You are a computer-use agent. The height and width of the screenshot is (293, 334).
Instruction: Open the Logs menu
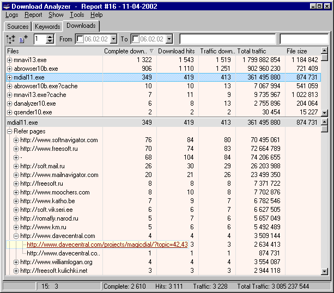pos(12,15)
